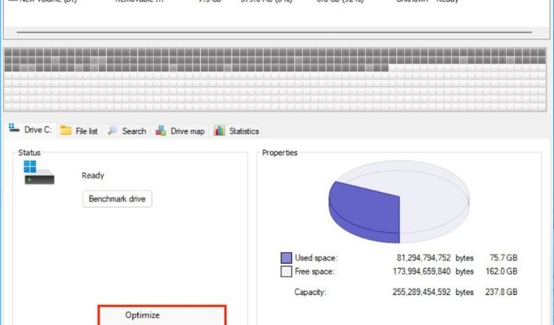The height and width of the screenshot is (325, 554).
Task: Select the Drive C: tab icon
Action: [x=14, y=130]
